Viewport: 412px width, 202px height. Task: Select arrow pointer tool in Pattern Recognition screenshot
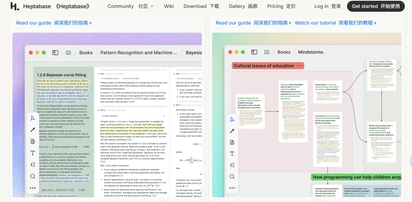pyautogui.click(x=32, y=118)
